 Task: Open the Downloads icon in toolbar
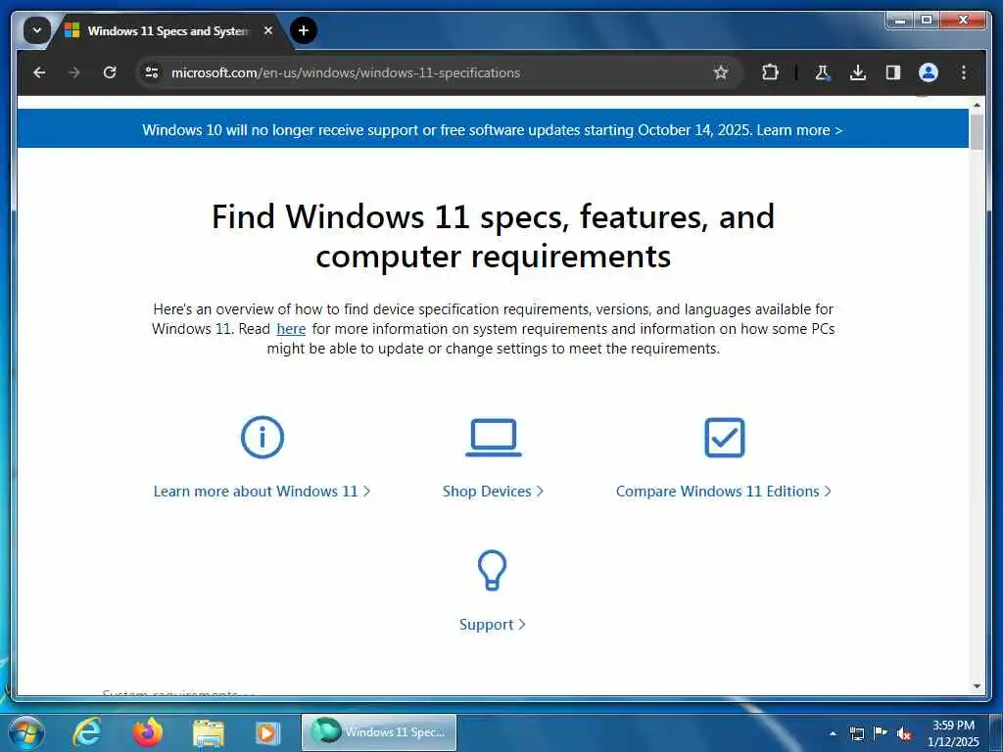[858, 72]
